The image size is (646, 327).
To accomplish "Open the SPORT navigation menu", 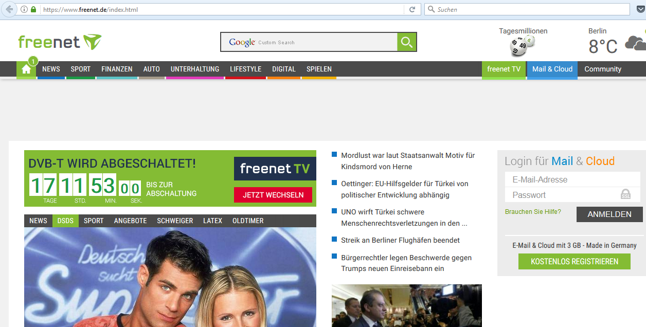I will click(81, 69).
